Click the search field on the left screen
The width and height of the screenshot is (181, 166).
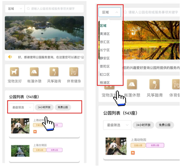click(x=54, y=9)
